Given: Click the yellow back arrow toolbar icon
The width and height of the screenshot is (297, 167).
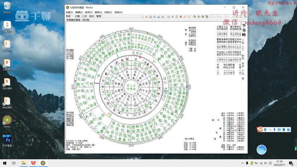Looking at the screenshot, I should [185, 16].
